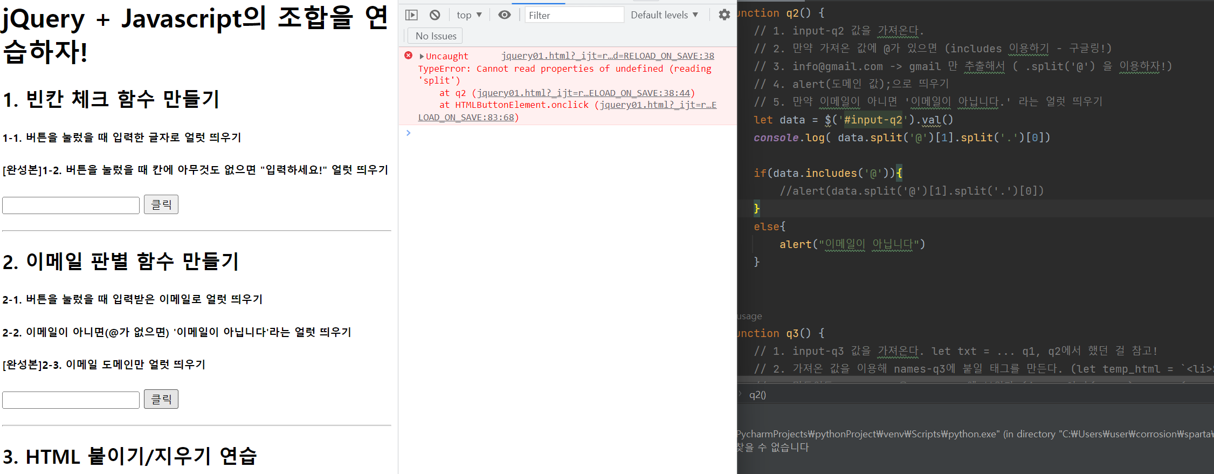Click the console.log line in the editor

point(902,138)
